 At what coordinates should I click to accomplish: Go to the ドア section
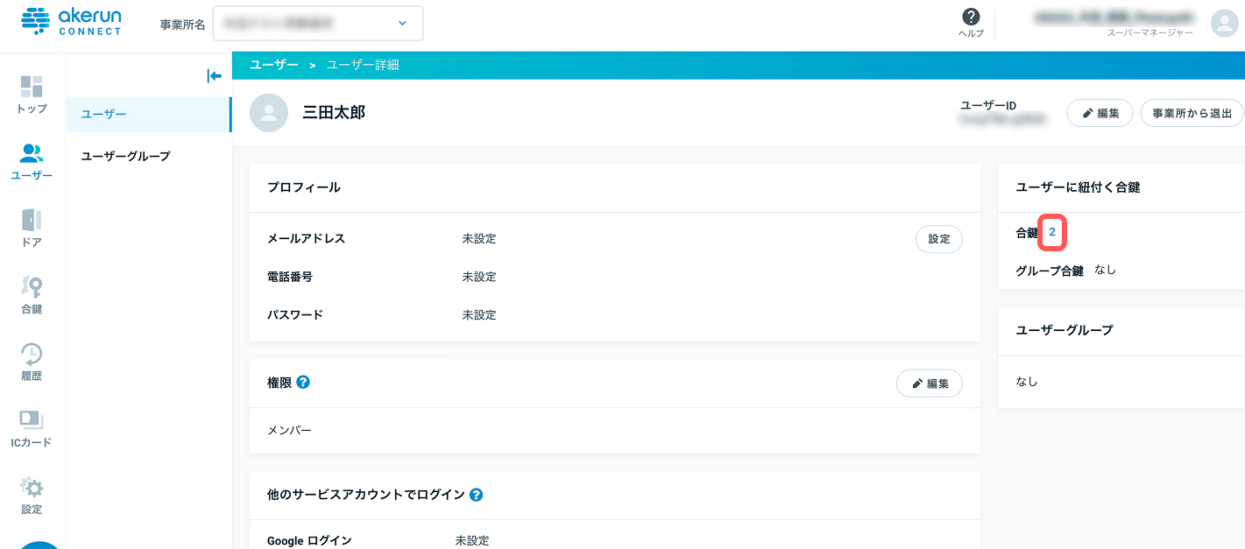click(32, 229)
